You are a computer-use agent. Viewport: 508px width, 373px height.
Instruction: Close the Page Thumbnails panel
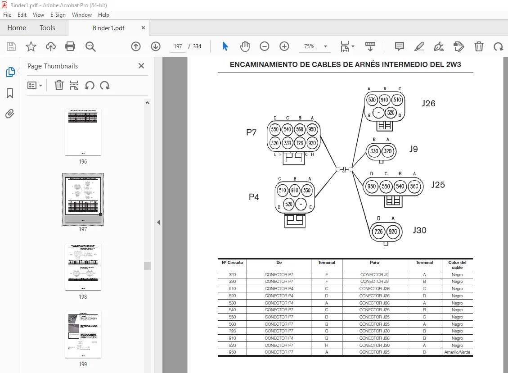tap(141, 66)
